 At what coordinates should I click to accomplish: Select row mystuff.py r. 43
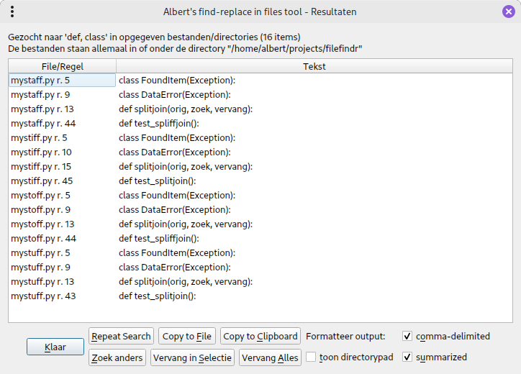[260, 296]
